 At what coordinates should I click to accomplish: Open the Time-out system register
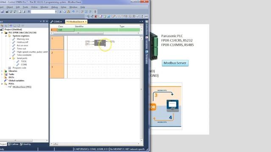(21, 49)
